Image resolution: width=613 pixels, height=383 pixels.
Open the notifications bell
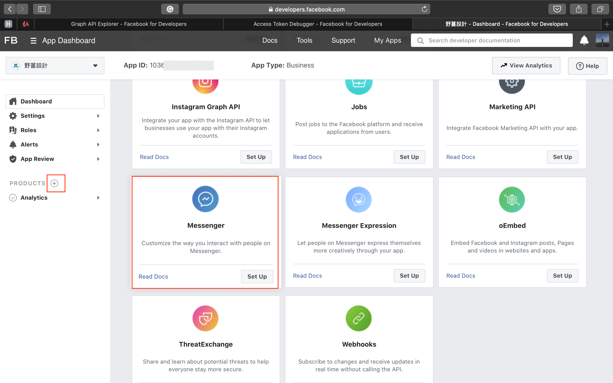(x=584, y=40)
